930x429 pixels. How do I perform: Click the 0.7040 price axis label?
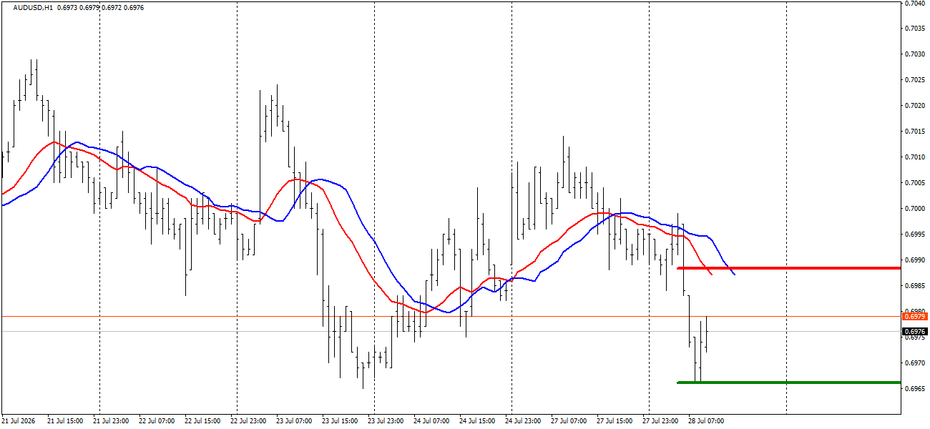coord(916,3)
